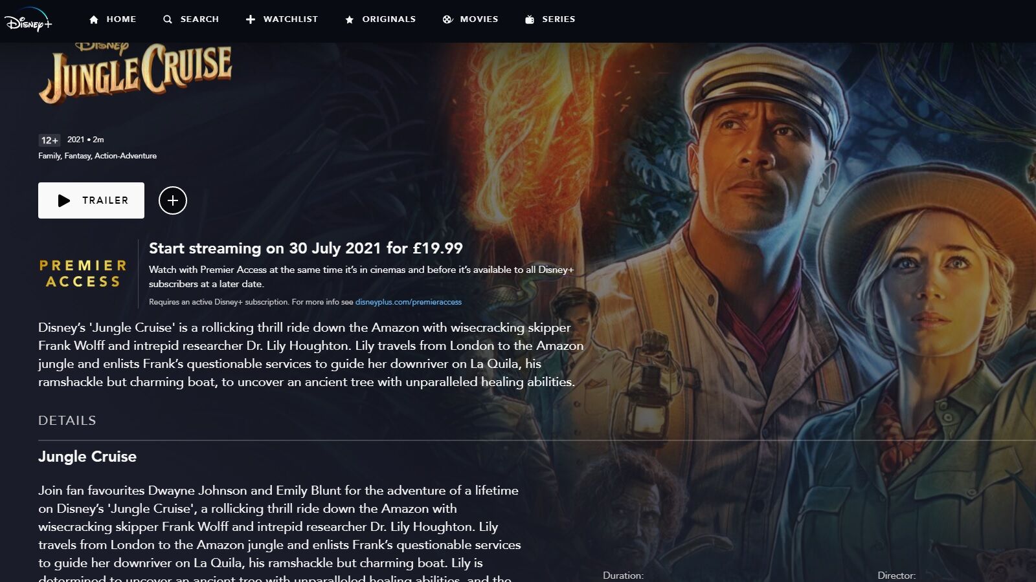Image resolution: width=1036 pixels, height=582 pixels.
Task: Click the TV icon beside Series
Action: [x=530, y=19]
